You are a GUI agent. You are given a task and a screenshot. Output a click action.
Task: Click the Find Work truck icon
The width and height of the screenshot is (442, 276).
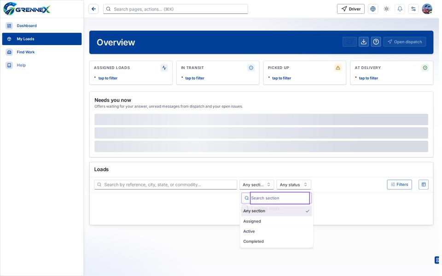(9, 52)
